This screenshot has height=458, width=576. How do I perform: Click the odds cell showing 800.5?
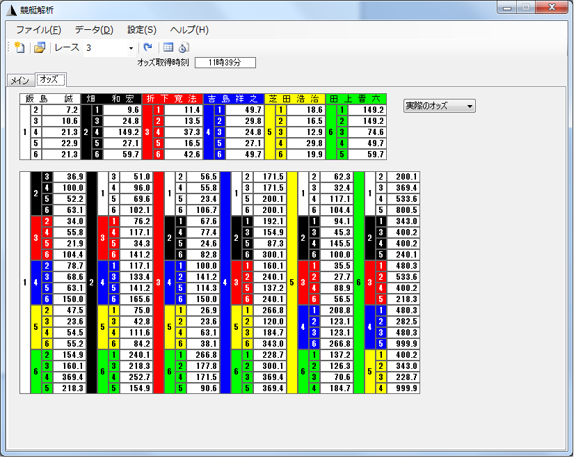(x=403, y=210)
